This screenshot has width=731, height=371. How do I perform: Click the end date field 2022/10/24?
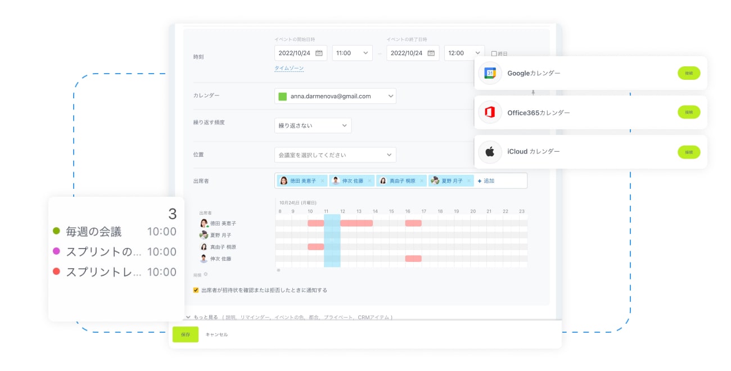[413, 53]
